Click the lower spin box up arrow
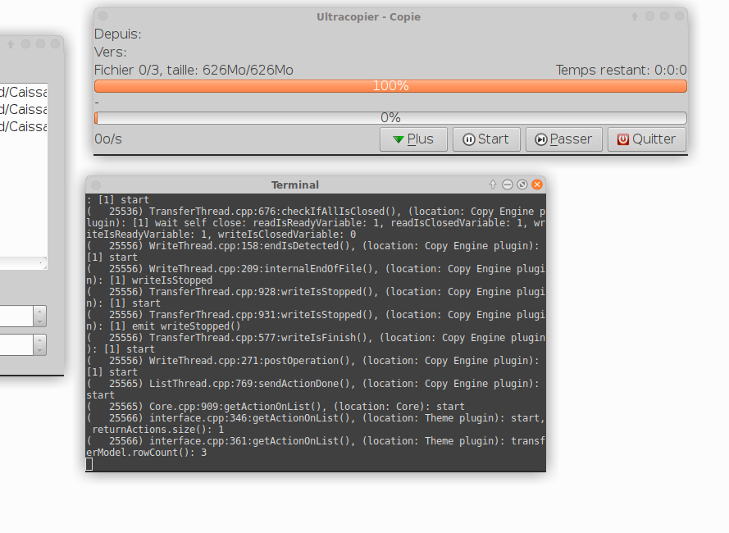The height and width of the screenshot is (533, 729). coord(40,340)
